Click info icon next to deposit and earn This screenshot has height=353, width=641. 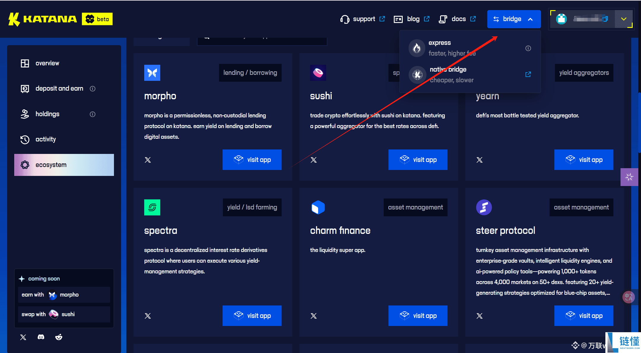click(x=93, y=89)
